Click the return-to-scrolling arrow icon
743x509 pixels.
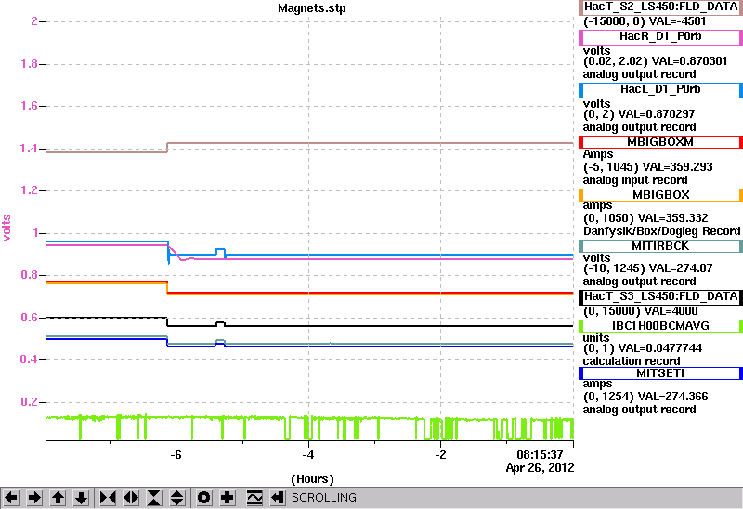pyautogui.click(x=278, y=498)
